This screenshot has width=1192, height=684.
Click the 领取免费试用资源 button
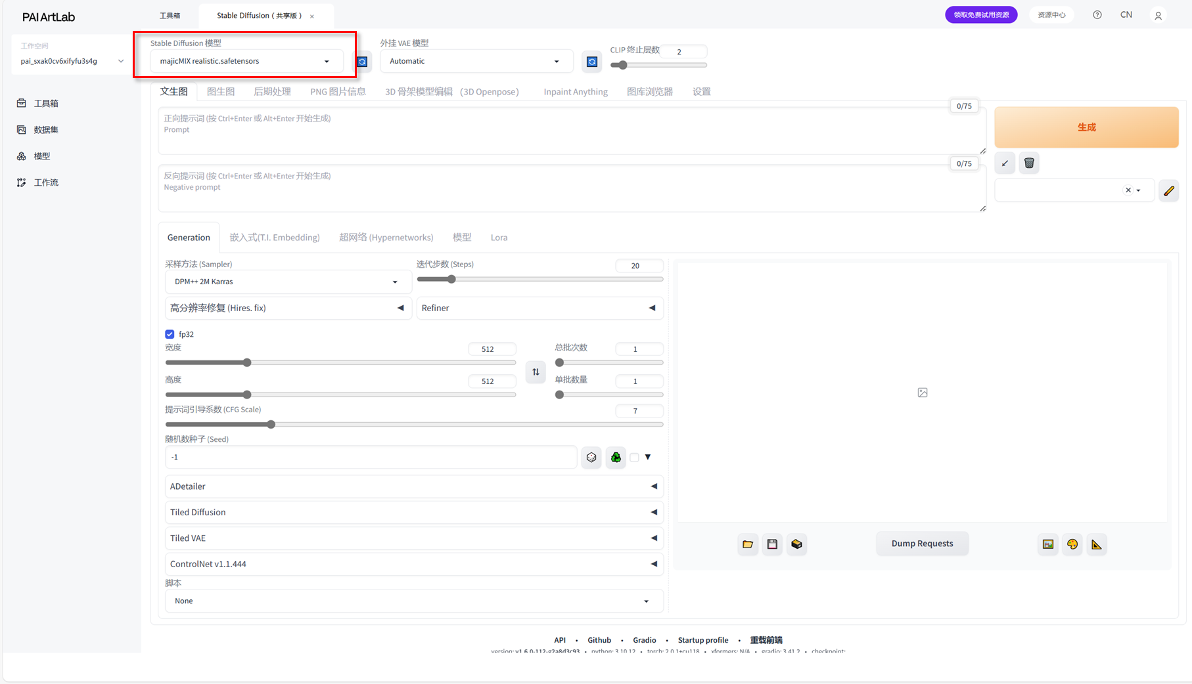click(981, 15)
